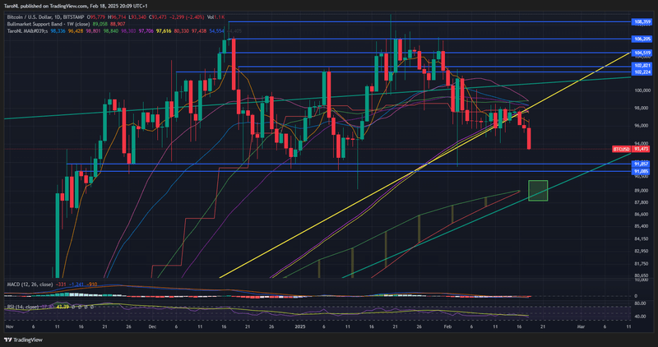Click the blue 98,336 moving average value

58,31
